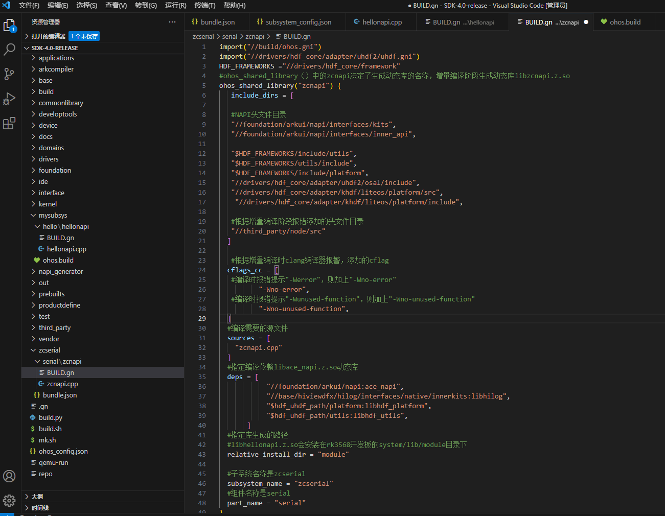
Task: Open qemu-run in the file tree
Action: point(102,462)
